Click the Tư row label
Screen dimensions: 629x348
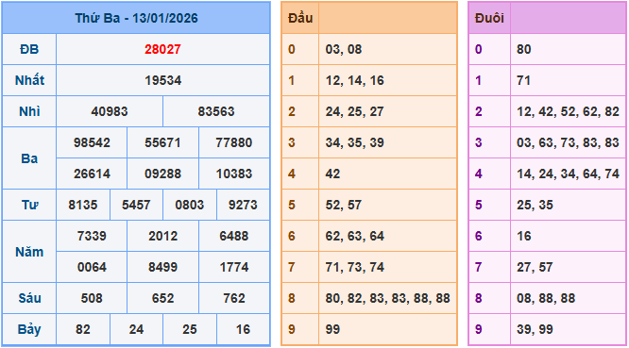[29, 205]
